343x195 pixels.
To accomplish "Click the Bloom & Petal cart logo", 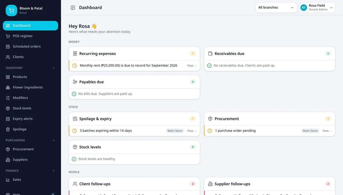I will point(11,11).
